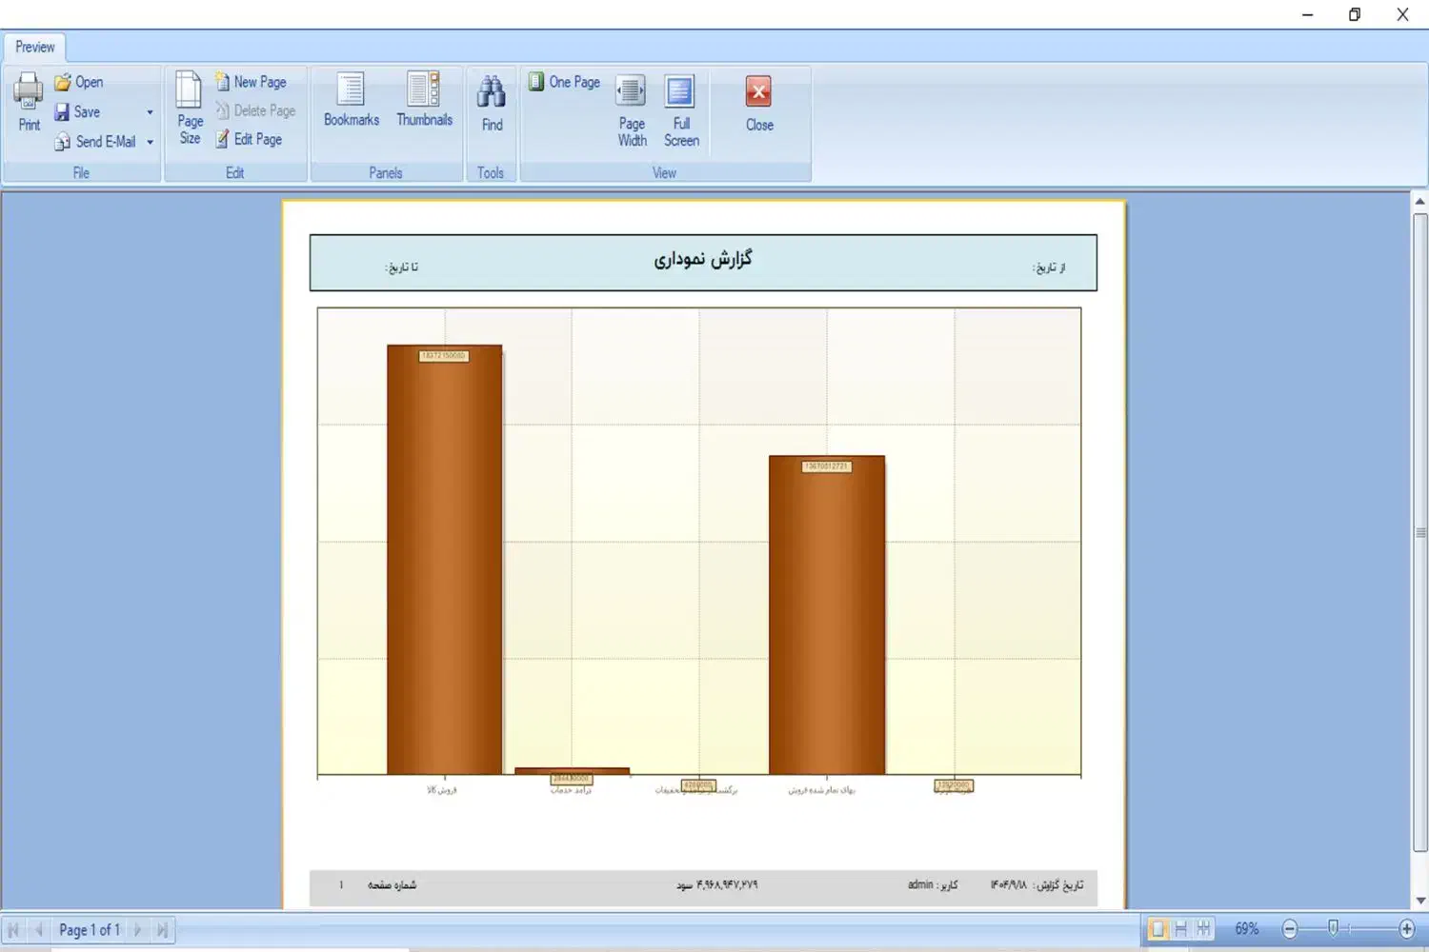Click the Find binoculars tool
1429x952 pixels.
click(x=492, y=102)
